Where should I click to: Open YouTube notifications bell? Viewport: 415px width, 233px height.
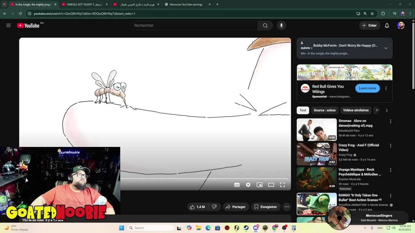tap(387, 26)
